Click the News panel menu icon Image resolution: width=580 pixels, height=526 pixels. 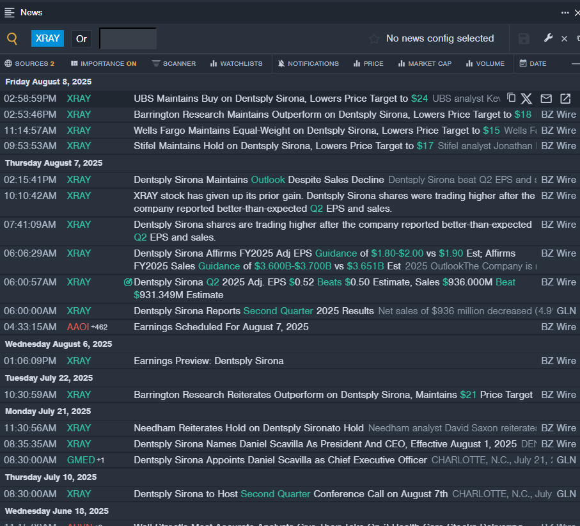[9, 13]
